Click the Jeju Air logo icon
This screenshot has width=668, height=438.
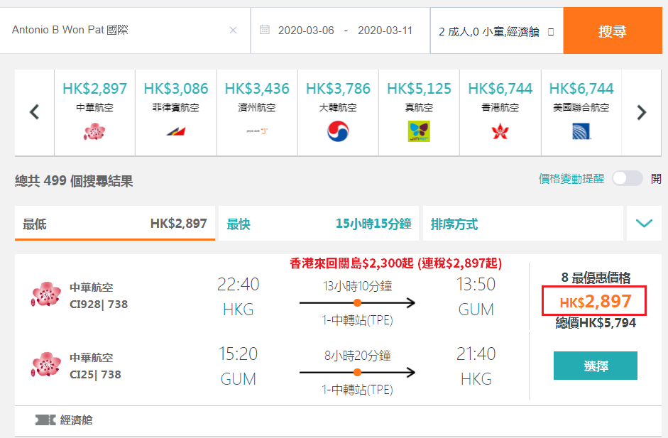[257, 131]
